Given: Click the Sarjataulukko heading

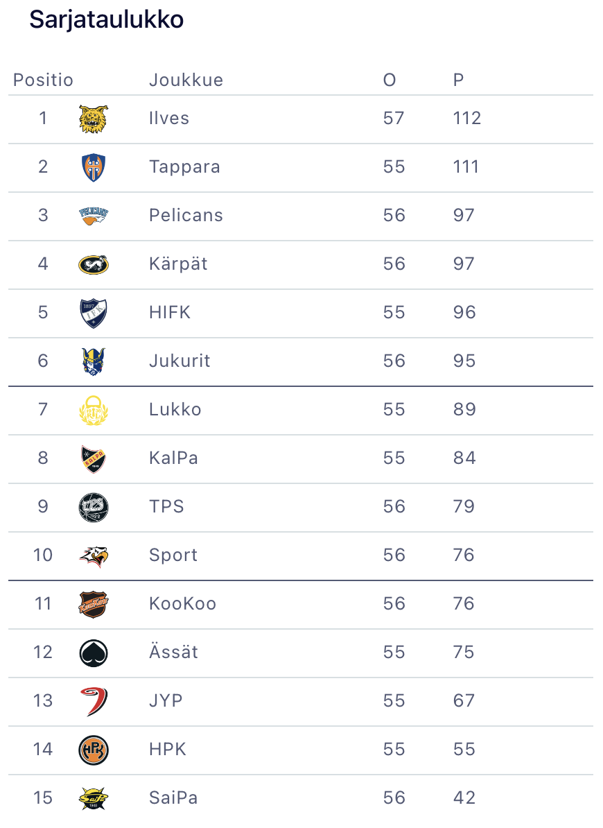Looking at the screenshot, I should coord(106,21).
